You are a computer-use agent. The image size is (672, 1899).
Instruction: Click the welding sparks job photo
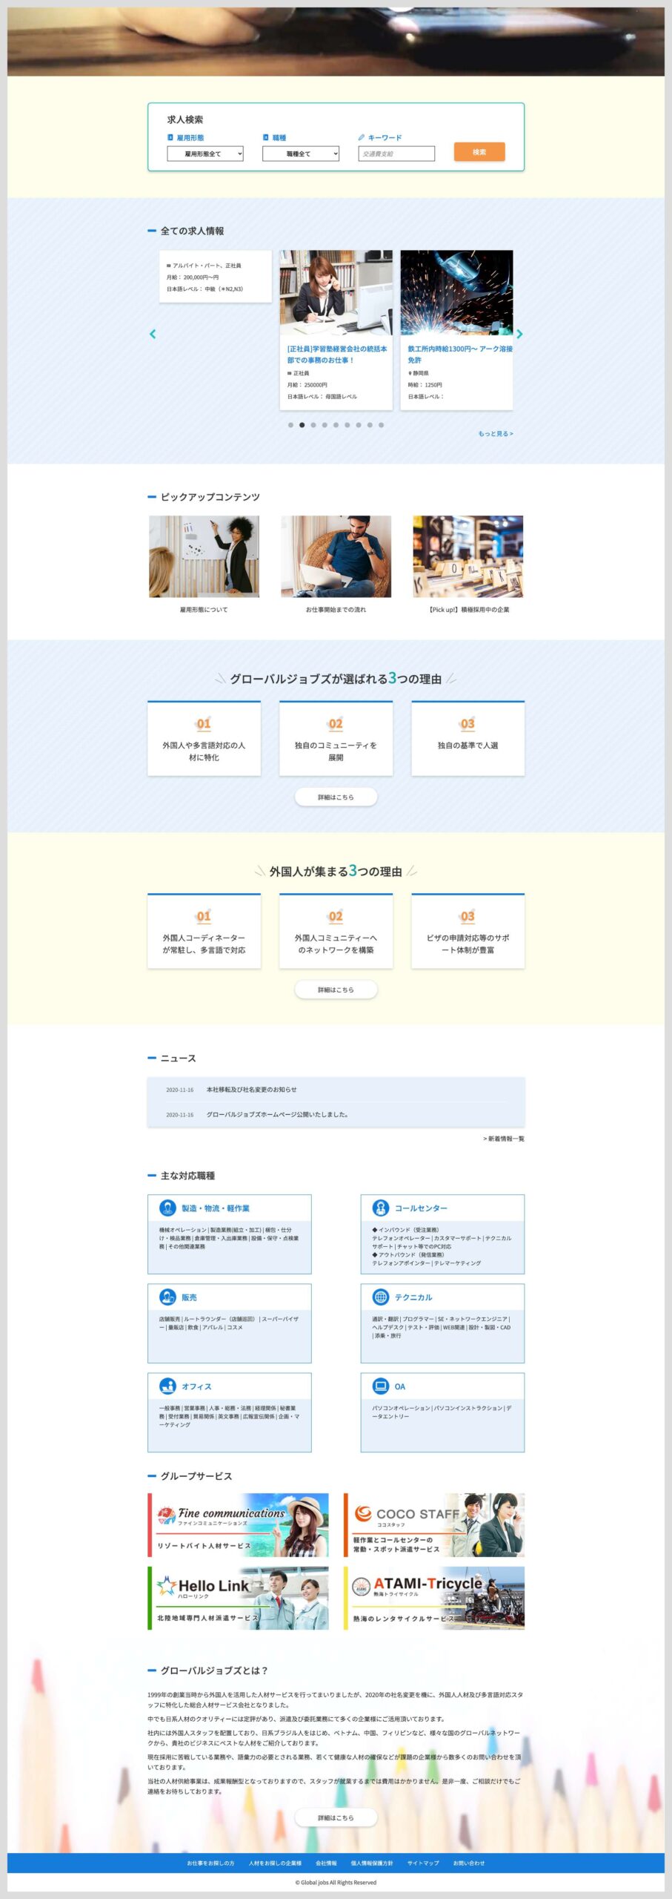point(456,292)
